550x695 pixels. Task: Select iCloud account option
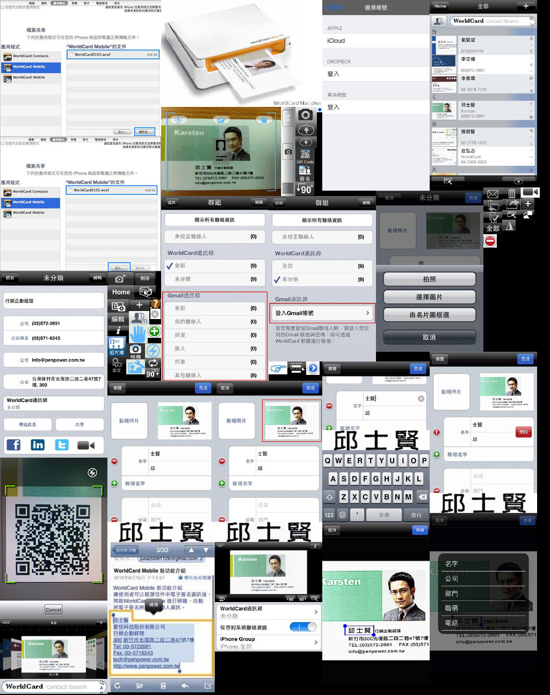click(375, 41)
